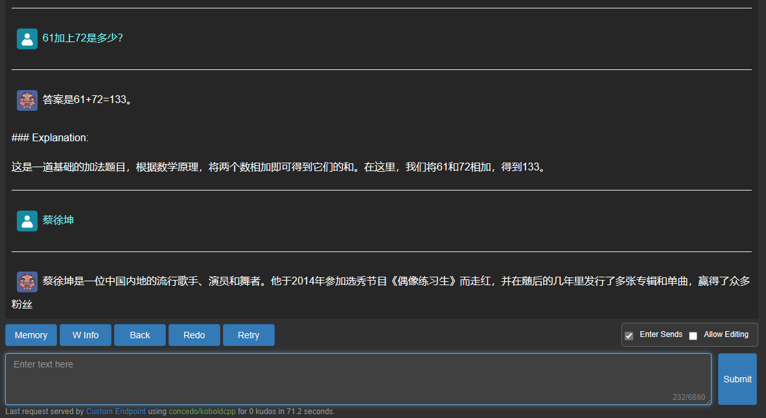Open the Memory settings

tap(30, 335)
